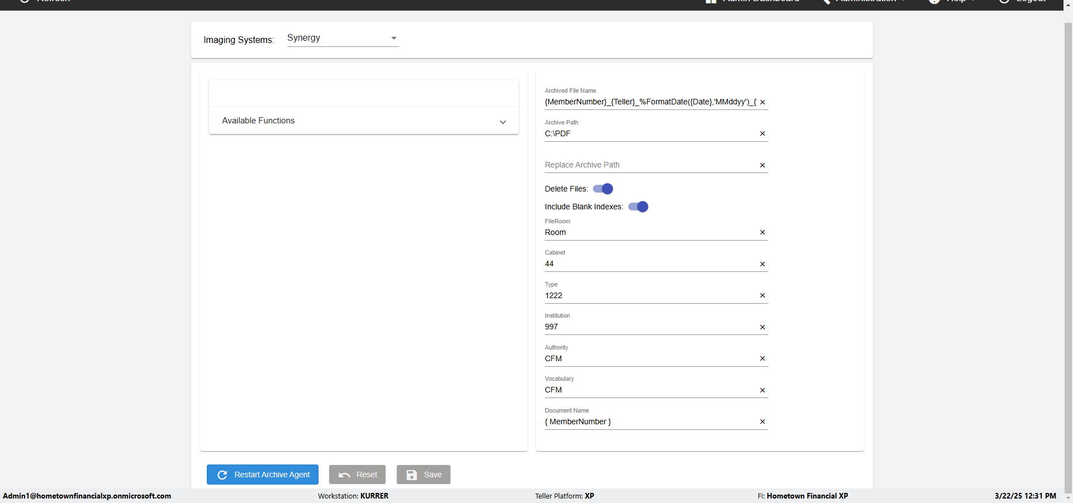
Task: Clear the Institution field value
Action: pyautogui.click(x=762, y=327)
